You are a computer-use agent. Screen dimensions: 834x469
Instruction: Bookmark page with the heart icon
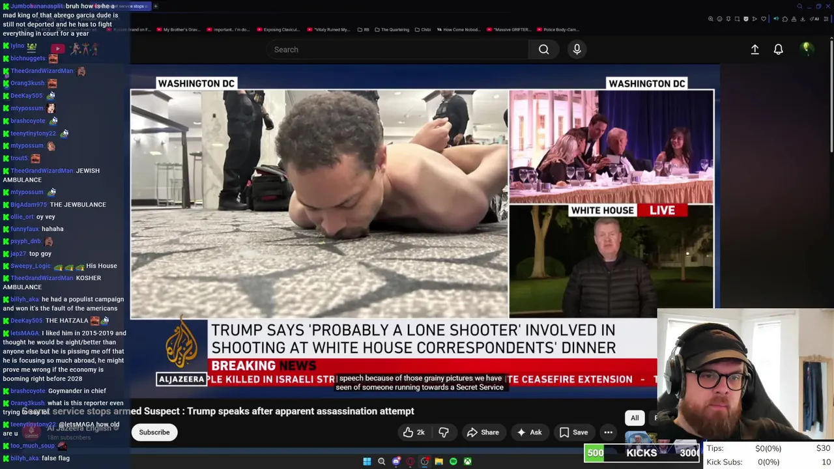click(764, 19)
